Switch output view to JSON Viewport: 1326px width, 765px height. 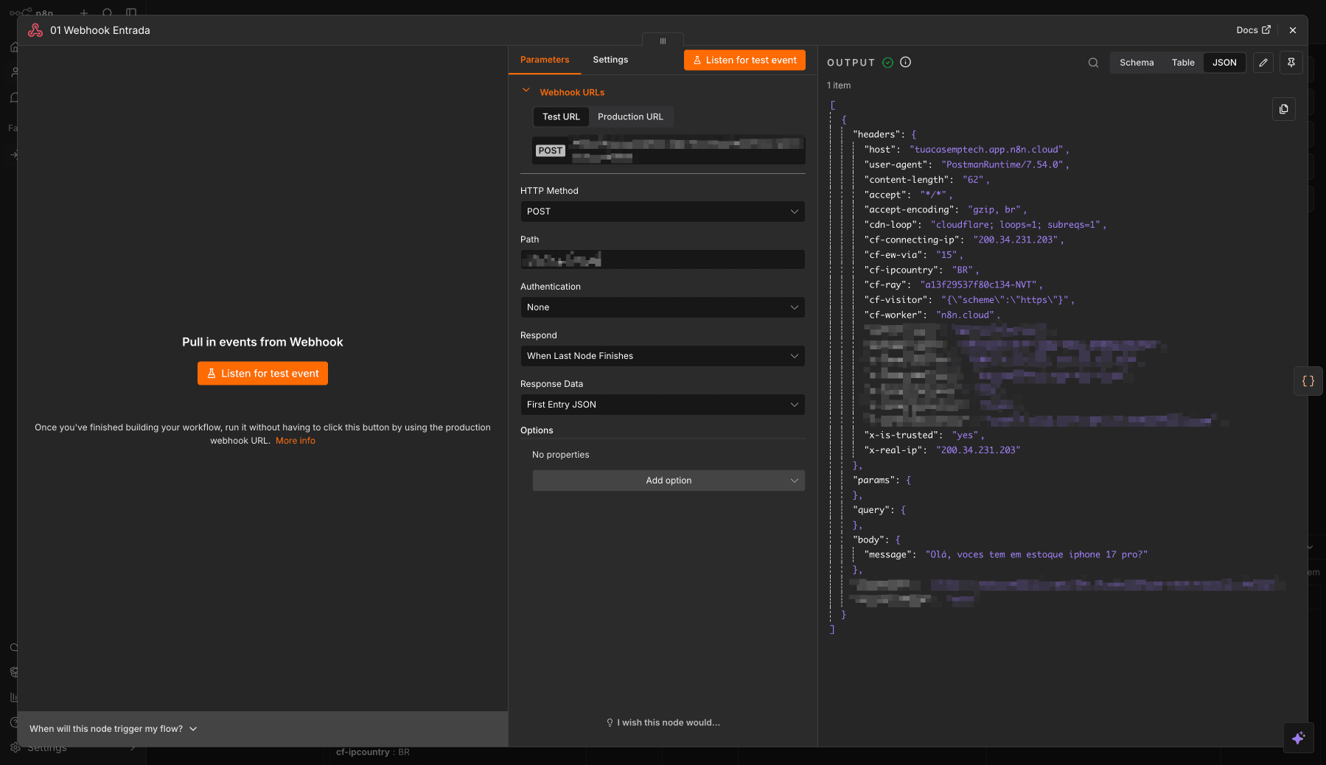pyautogui.click(x=1224, y=63)
